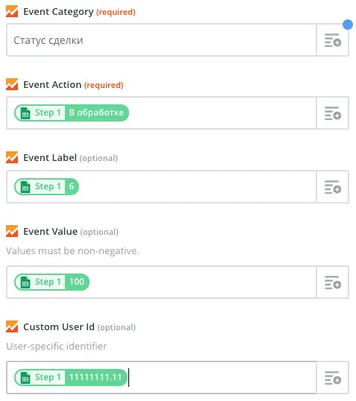This screenshot has width=356, height=401.
Task: Click the Google Analytics icon beside Event Value
Action: click(x=12, y=231)
